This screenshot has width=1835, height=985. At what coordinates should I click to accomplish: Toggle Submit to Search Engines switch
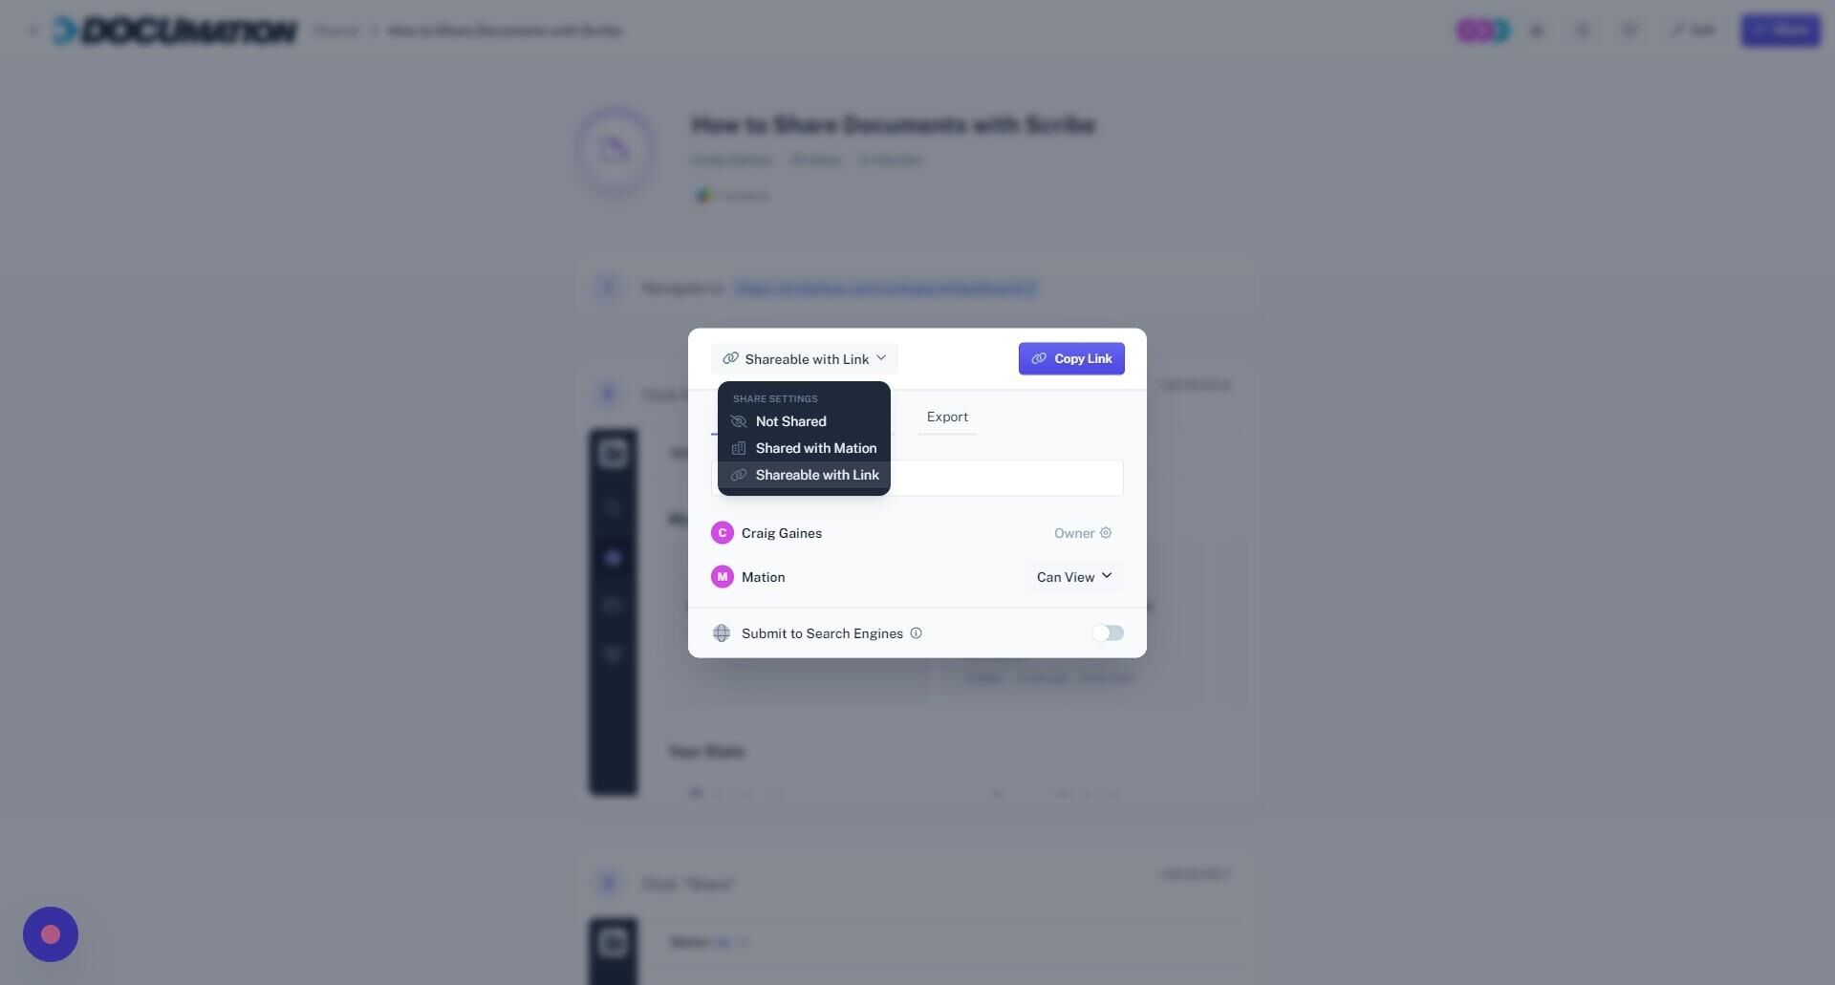1108,633
